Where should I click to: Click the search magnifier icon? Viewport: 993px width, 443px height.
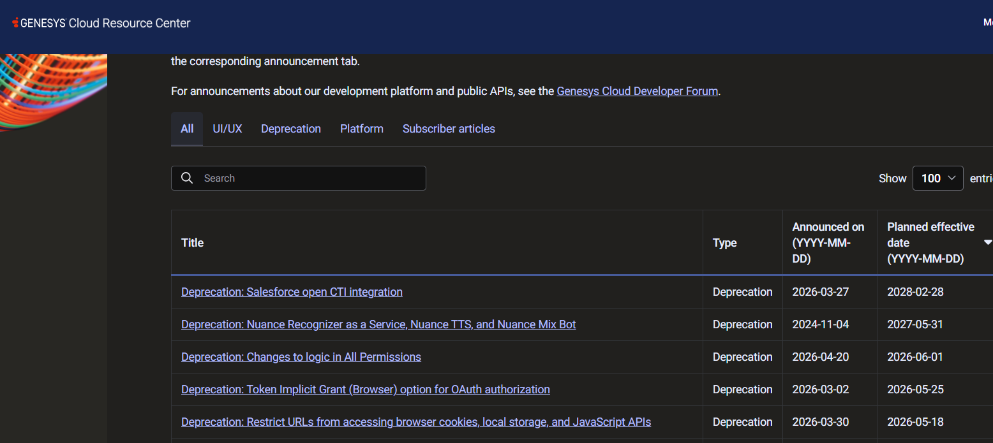point(187,178)
